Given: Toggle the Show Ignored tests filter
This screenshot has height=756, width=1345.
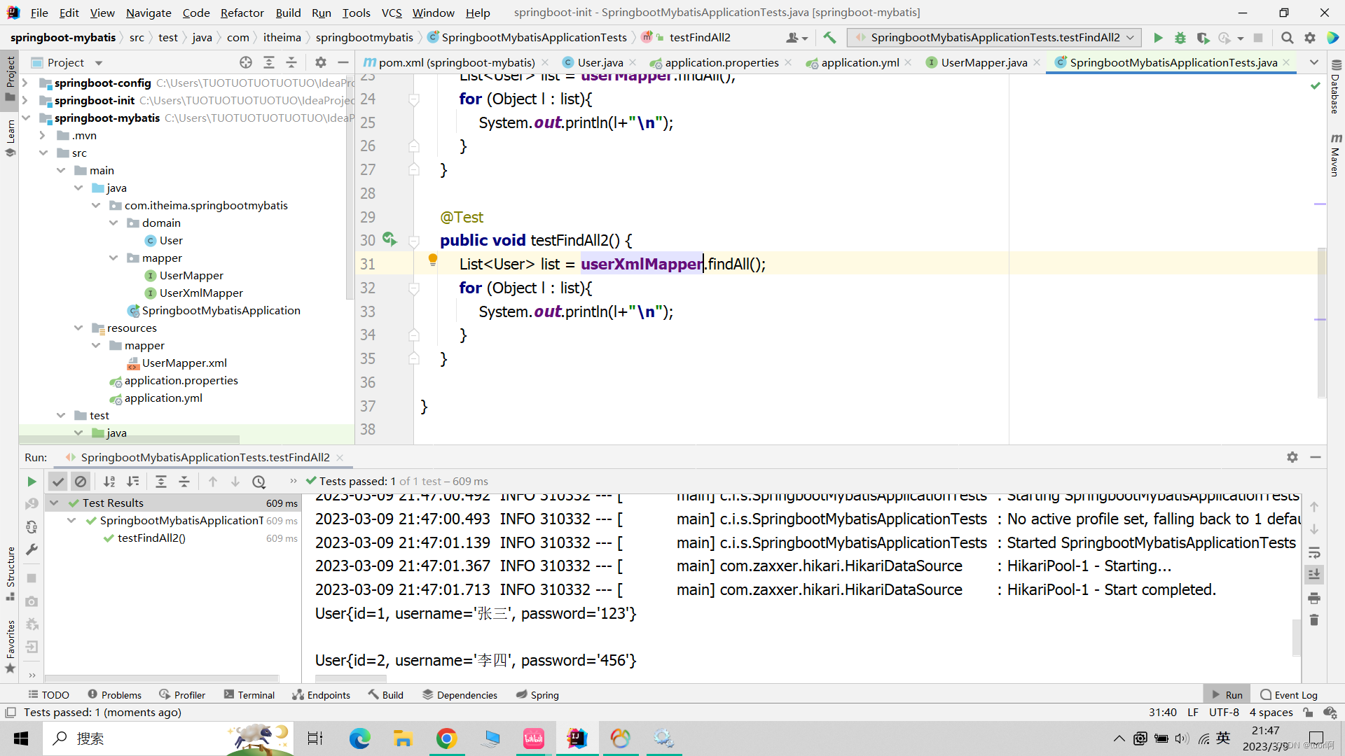Looking at the screenshot, I should tap(81, 481).
